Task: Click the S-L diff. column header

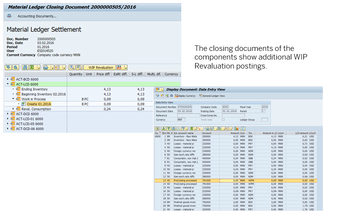Action: click(x=137, y=74)
